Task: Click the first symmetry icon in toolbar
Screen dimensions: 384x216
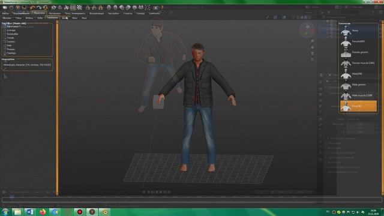Action: coord(88,8)
